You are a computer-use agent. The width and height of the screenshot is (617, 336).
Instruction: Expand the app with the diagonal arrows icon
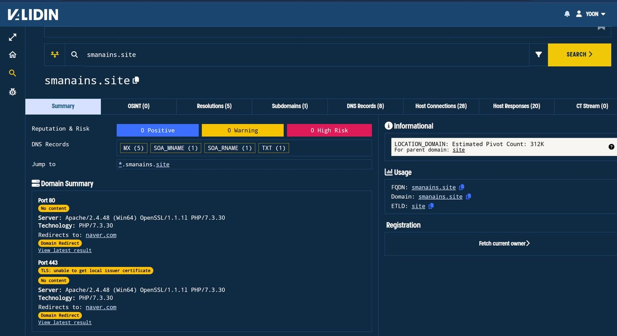click(12, 36)
